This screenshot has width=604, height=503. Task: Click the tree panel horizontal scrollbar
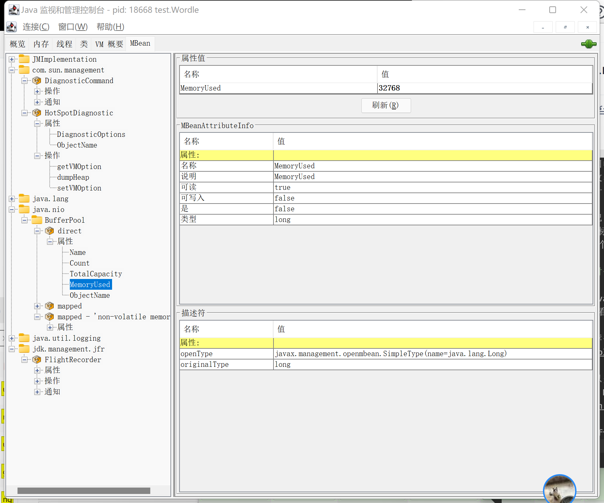(x=84, y=491)
